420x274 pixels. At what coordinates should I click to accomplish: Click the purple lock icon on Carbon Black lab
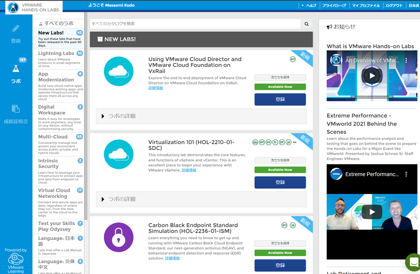pos(119,237)
